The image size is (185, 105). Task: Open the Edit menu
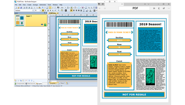tap(20, 5)
